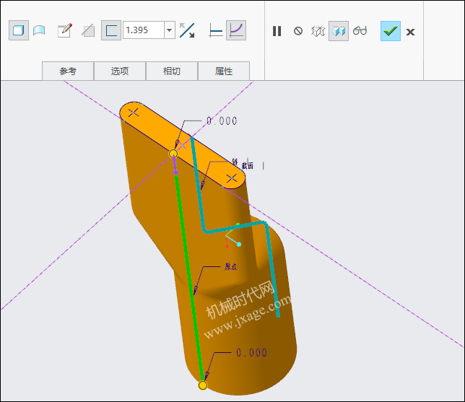The width and height of the screenshot is (465, 402).
Task: Click the bottom yellow trajectory endpoint handle
Action: pyautogui.click(x=203, y=385)
